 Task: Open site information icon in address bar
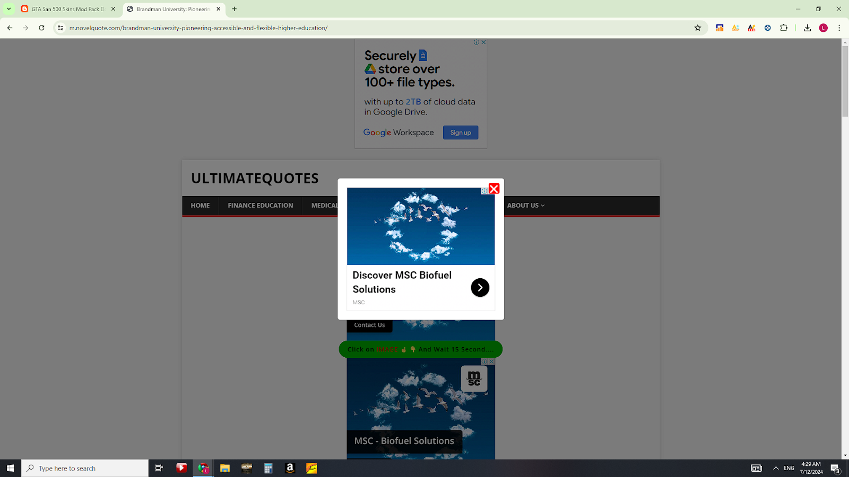point(60,28)
